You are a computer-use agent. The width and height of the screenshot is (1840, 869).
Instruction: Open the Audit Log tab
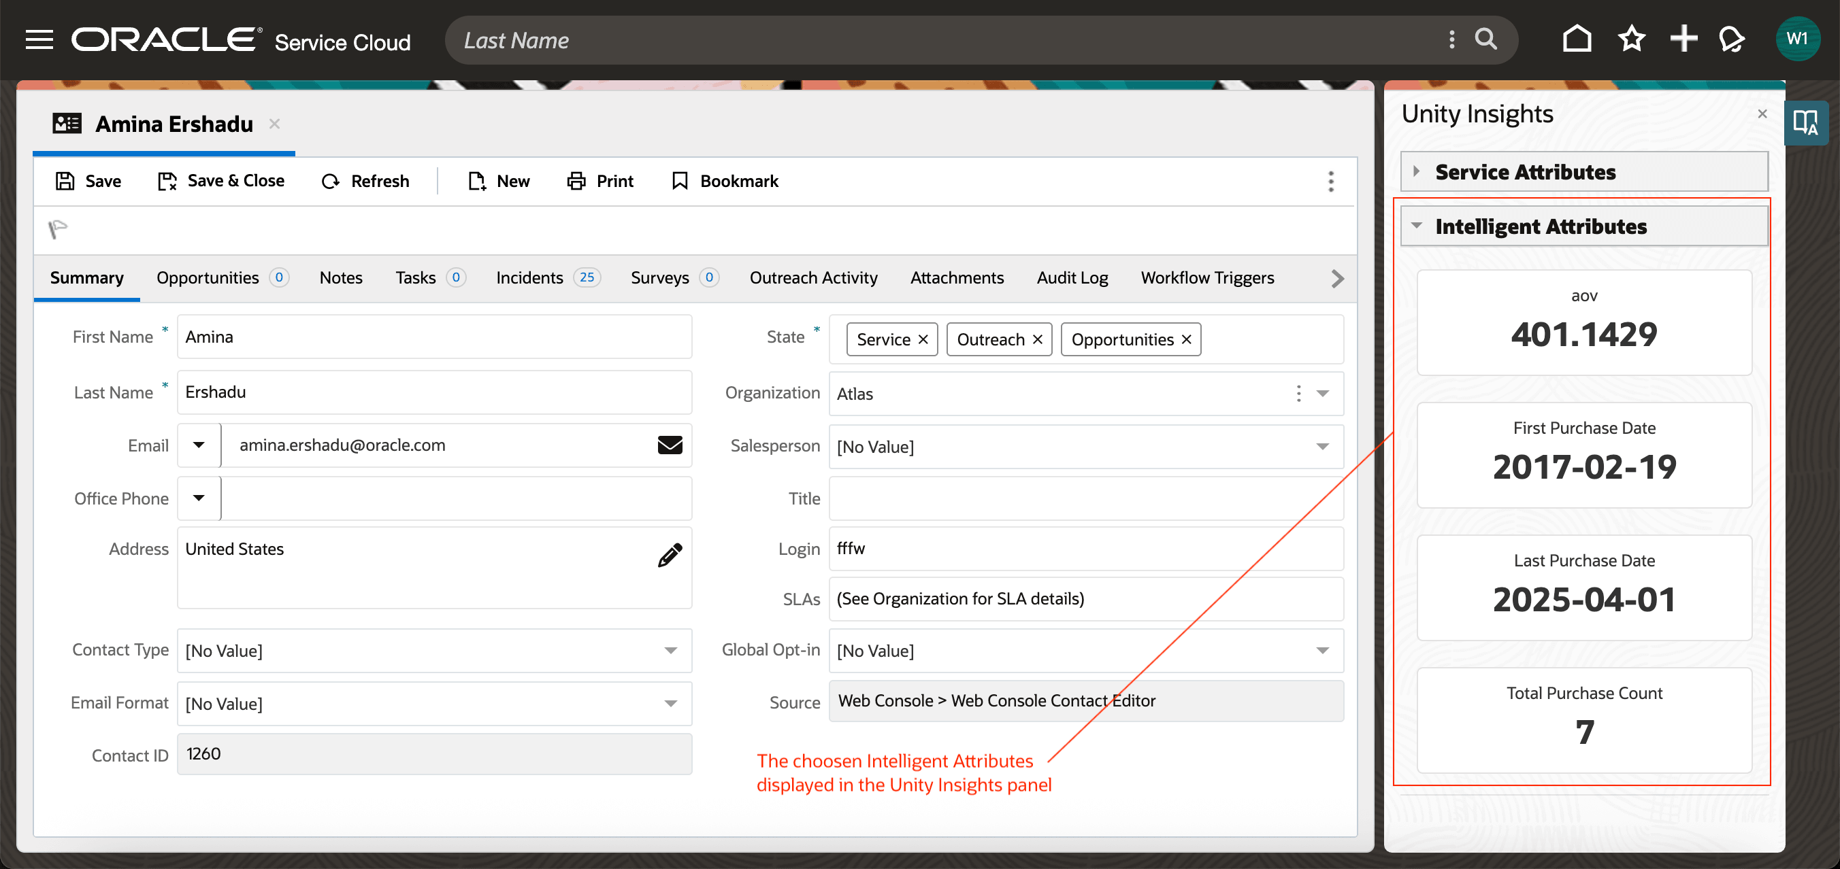tap(1072, 277)
